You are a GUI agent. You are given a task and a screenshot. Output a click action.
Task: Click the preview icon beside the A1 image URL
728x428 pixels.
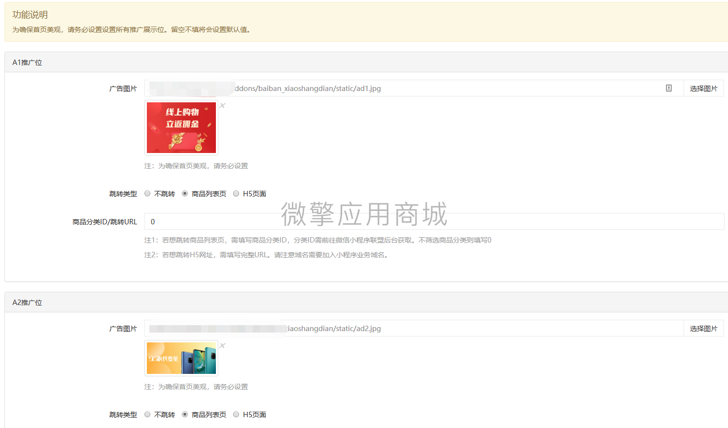(x=668, y=88)
